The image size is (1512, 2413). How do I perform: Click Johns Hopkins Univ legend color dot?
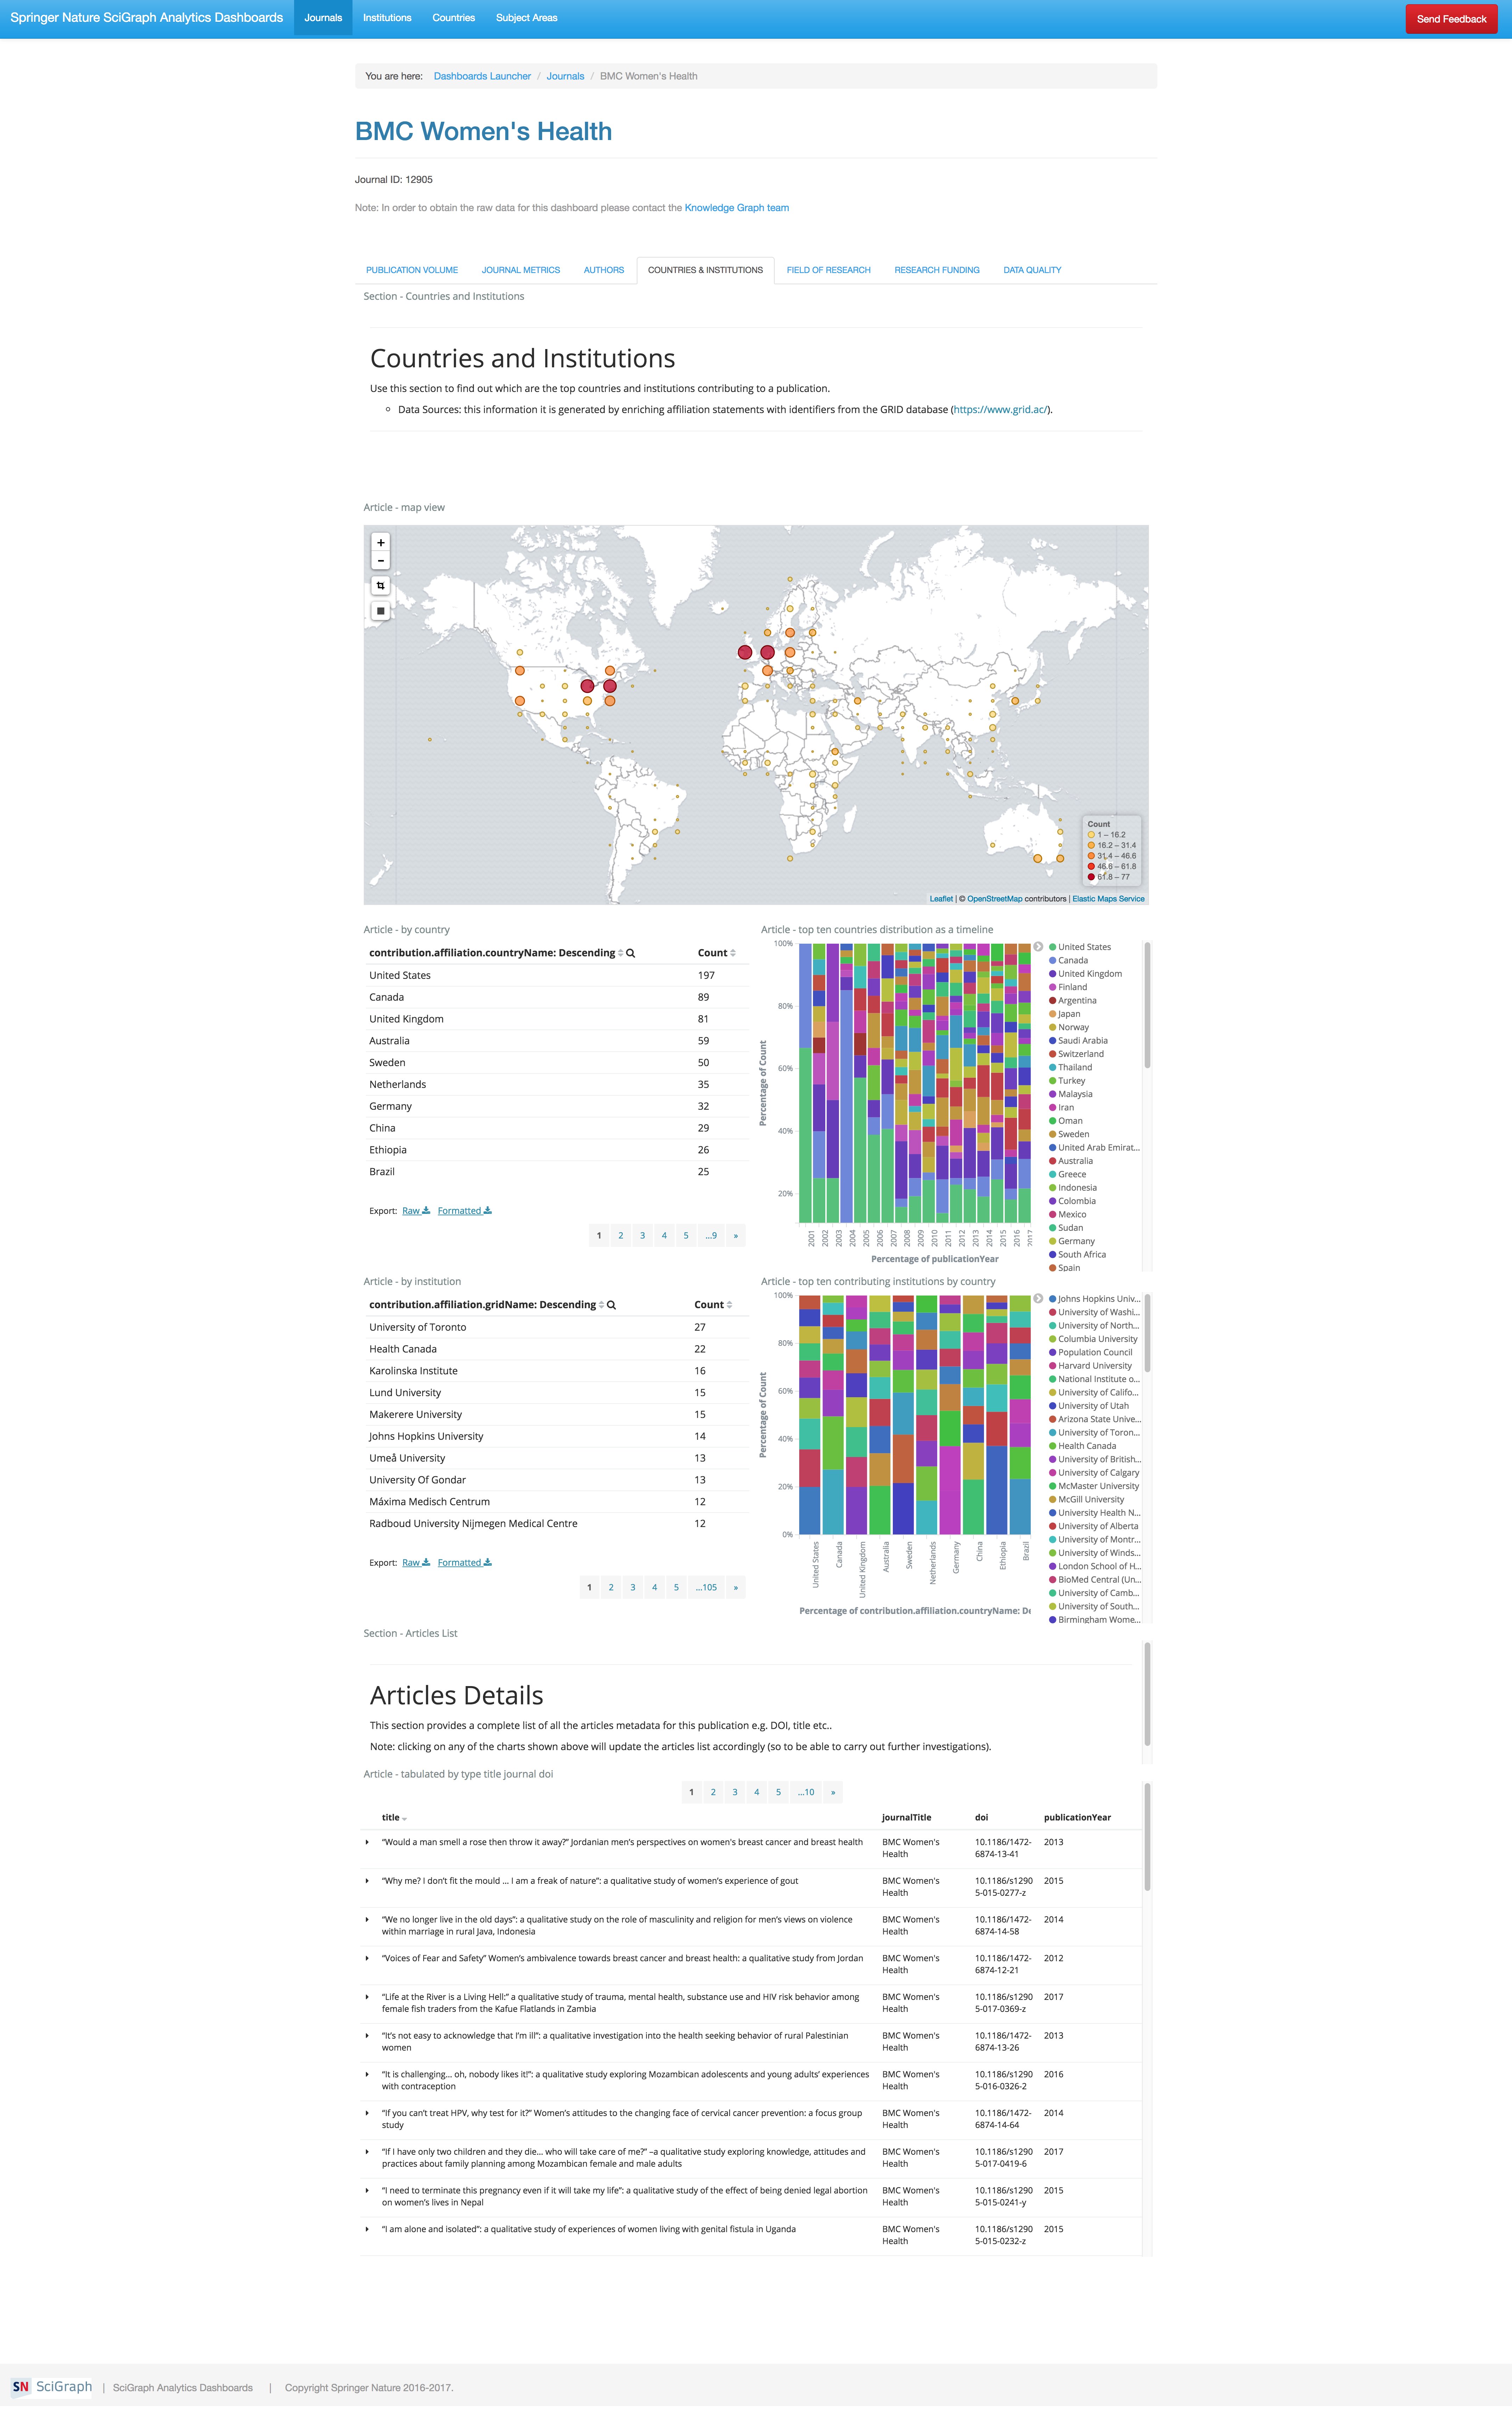pos(1052,1299)
